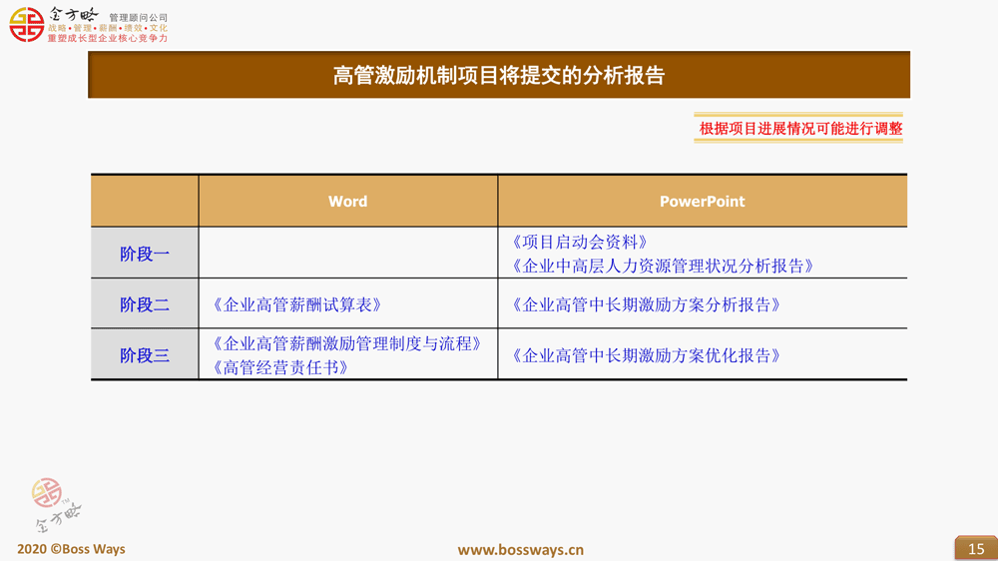
Task: Select 《企业中高层人力资源管理状况分析报告》
Action: (x=663, y=266)
